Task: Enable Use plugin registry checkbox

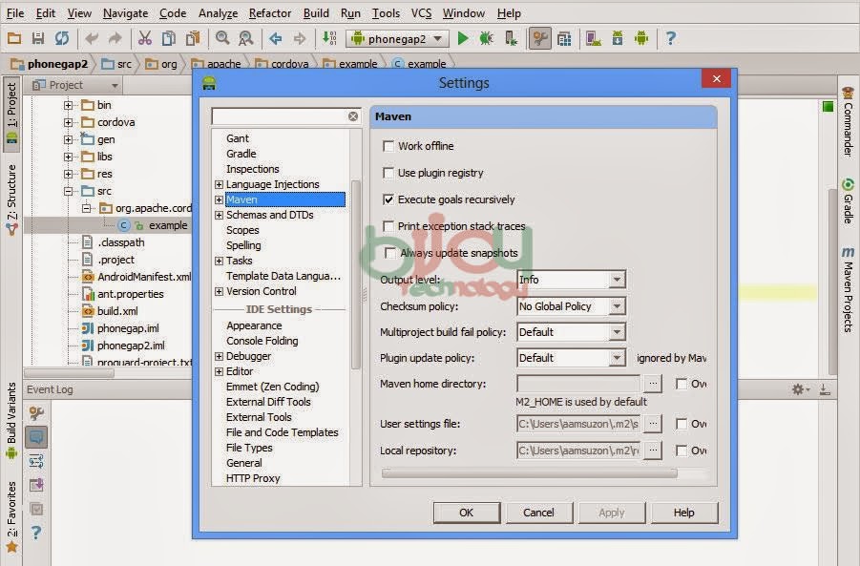Action: click(388, 173)
